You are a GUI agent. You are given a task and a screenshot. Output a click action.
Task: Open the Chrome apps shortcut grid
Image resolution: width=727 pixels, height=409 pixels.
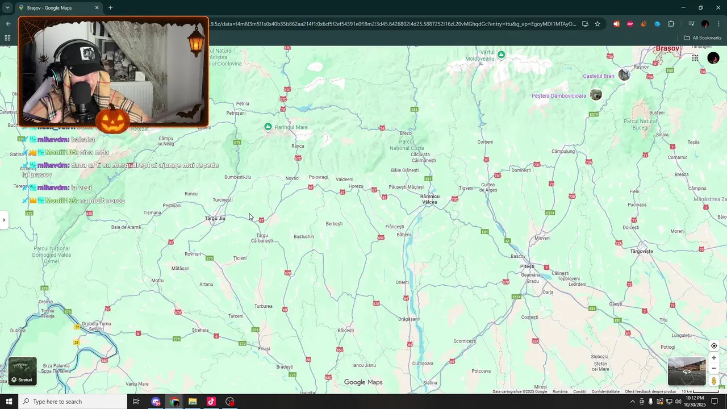7,38
